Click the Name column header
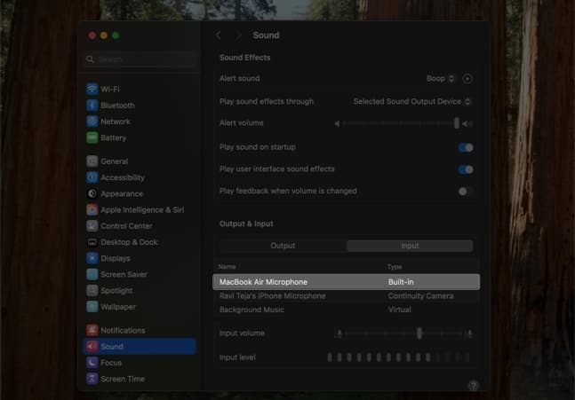The height and width of the screenshot is (400, 575). click(227, 267)
